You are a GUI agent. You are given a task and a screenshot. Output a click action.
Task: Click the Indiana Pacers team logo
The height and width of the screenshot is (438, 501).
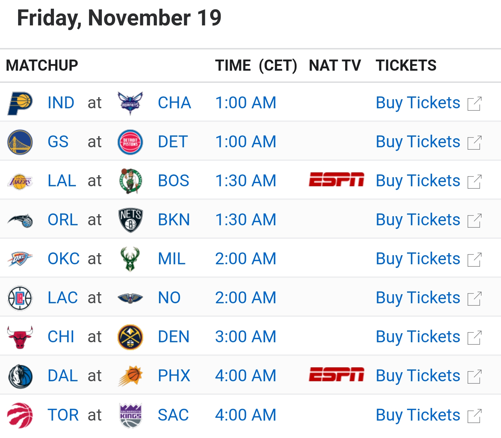tap(20, 103)
